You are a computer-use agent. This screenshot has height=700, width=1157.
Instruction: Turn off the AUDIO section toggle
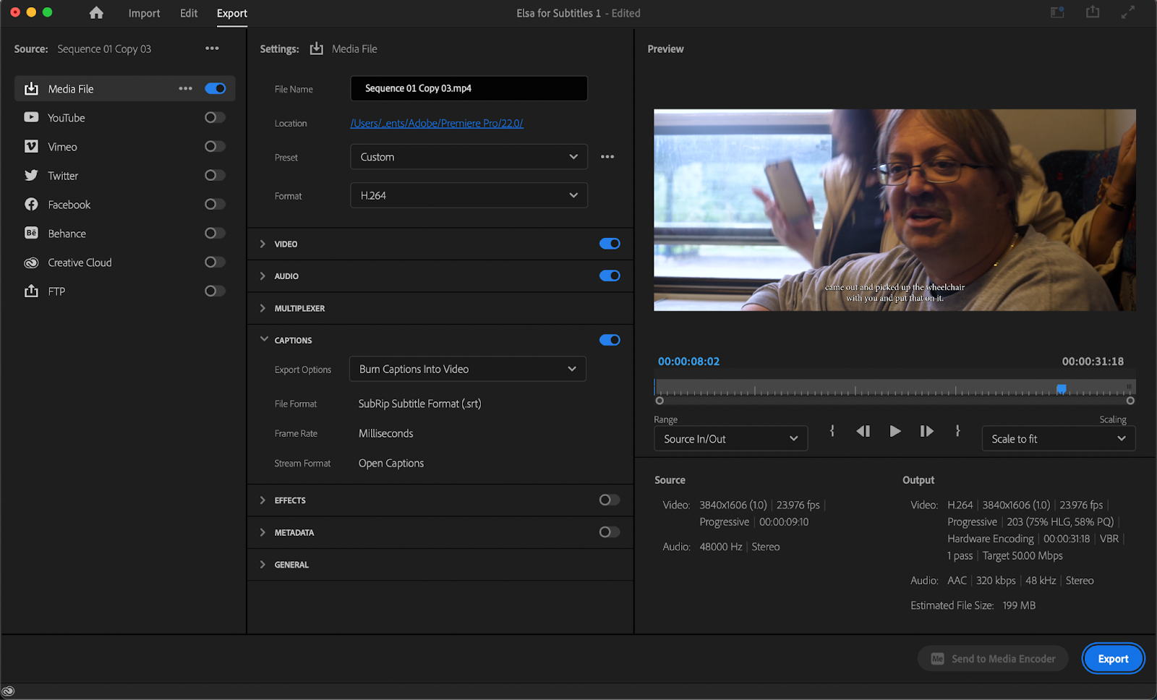(610, 276)
